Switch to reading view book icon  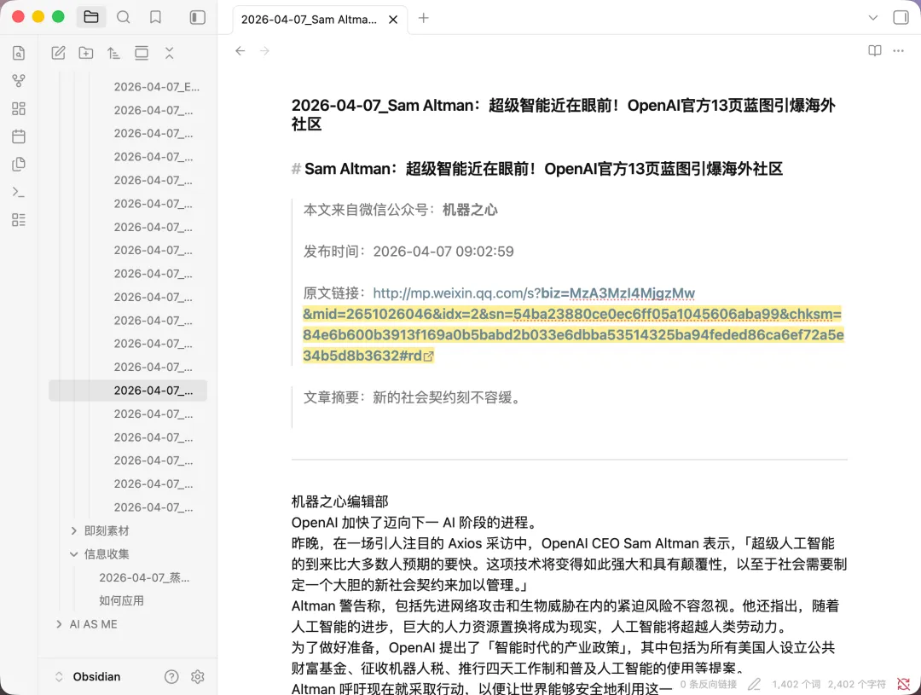tap(874, 51)
